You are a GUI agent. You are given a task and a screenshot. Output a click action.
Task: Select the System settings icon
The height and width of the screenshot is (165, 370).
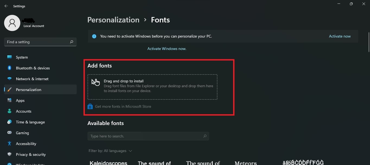point(9,57)
